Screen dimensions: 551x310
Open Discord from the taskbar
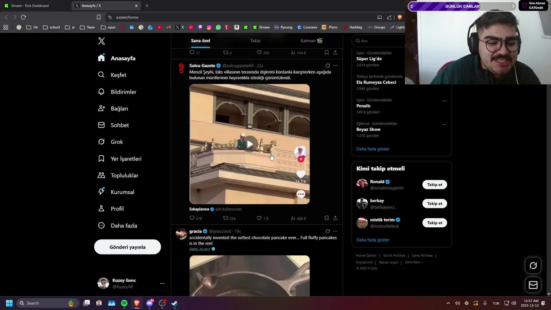(x=149, y=303)
